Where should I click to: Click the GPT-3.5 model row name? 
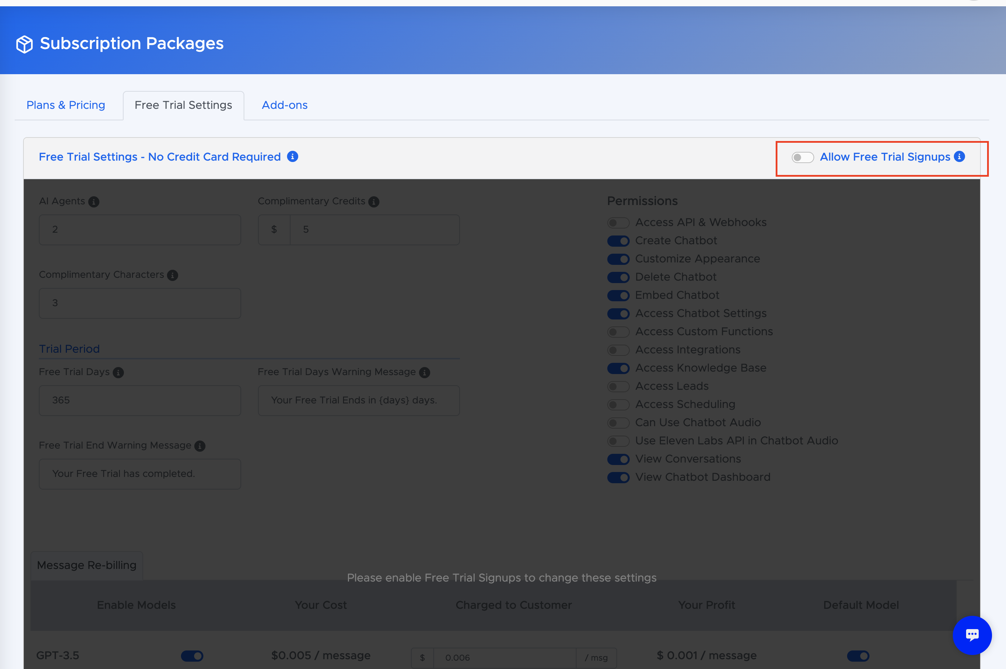click(x=58, y=655)
